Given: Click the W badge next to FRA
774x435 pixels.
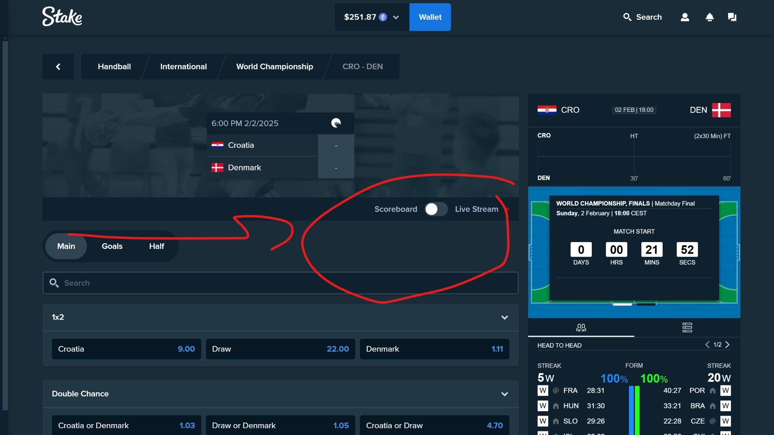Looking at the screenshot, I should pos(543,390).
